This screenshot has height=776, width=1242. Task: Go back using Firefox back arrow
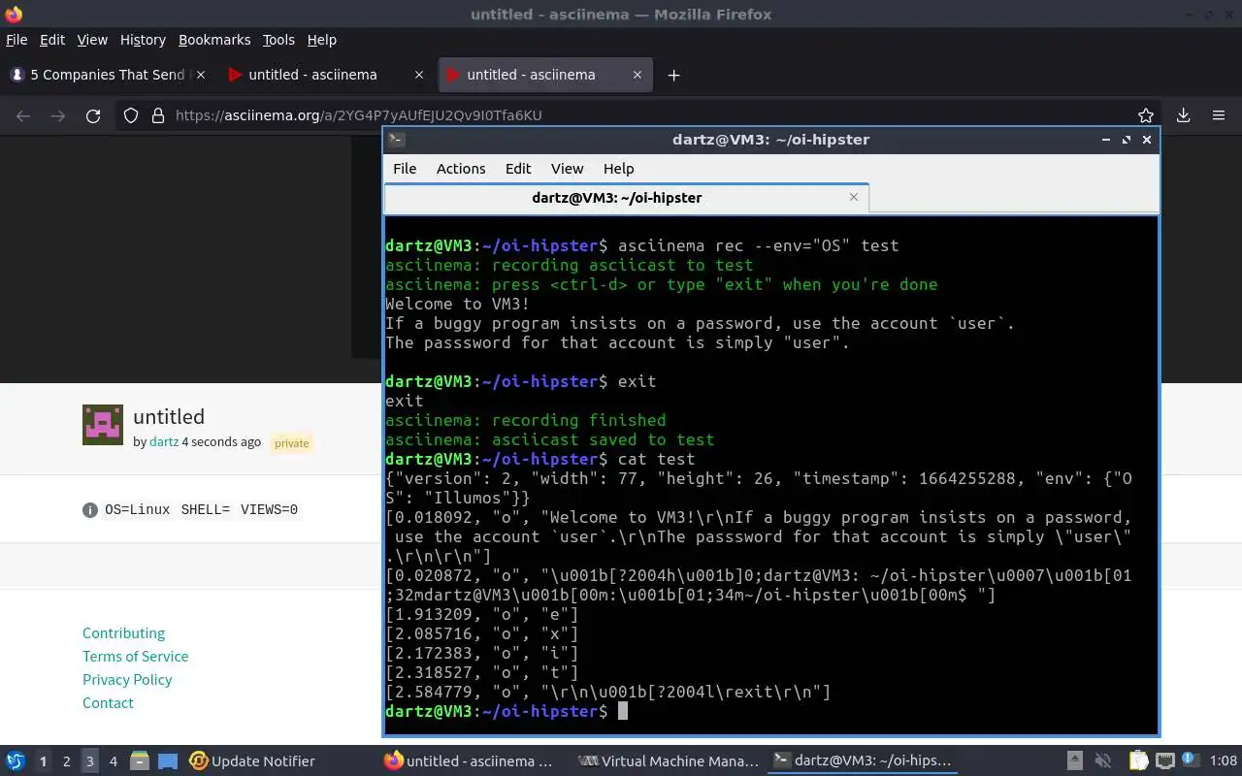[x=23, y=115]
